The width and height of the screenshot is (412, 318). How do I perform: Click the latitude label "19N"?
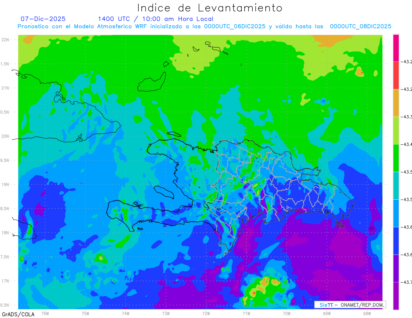(x=6, y=184)
